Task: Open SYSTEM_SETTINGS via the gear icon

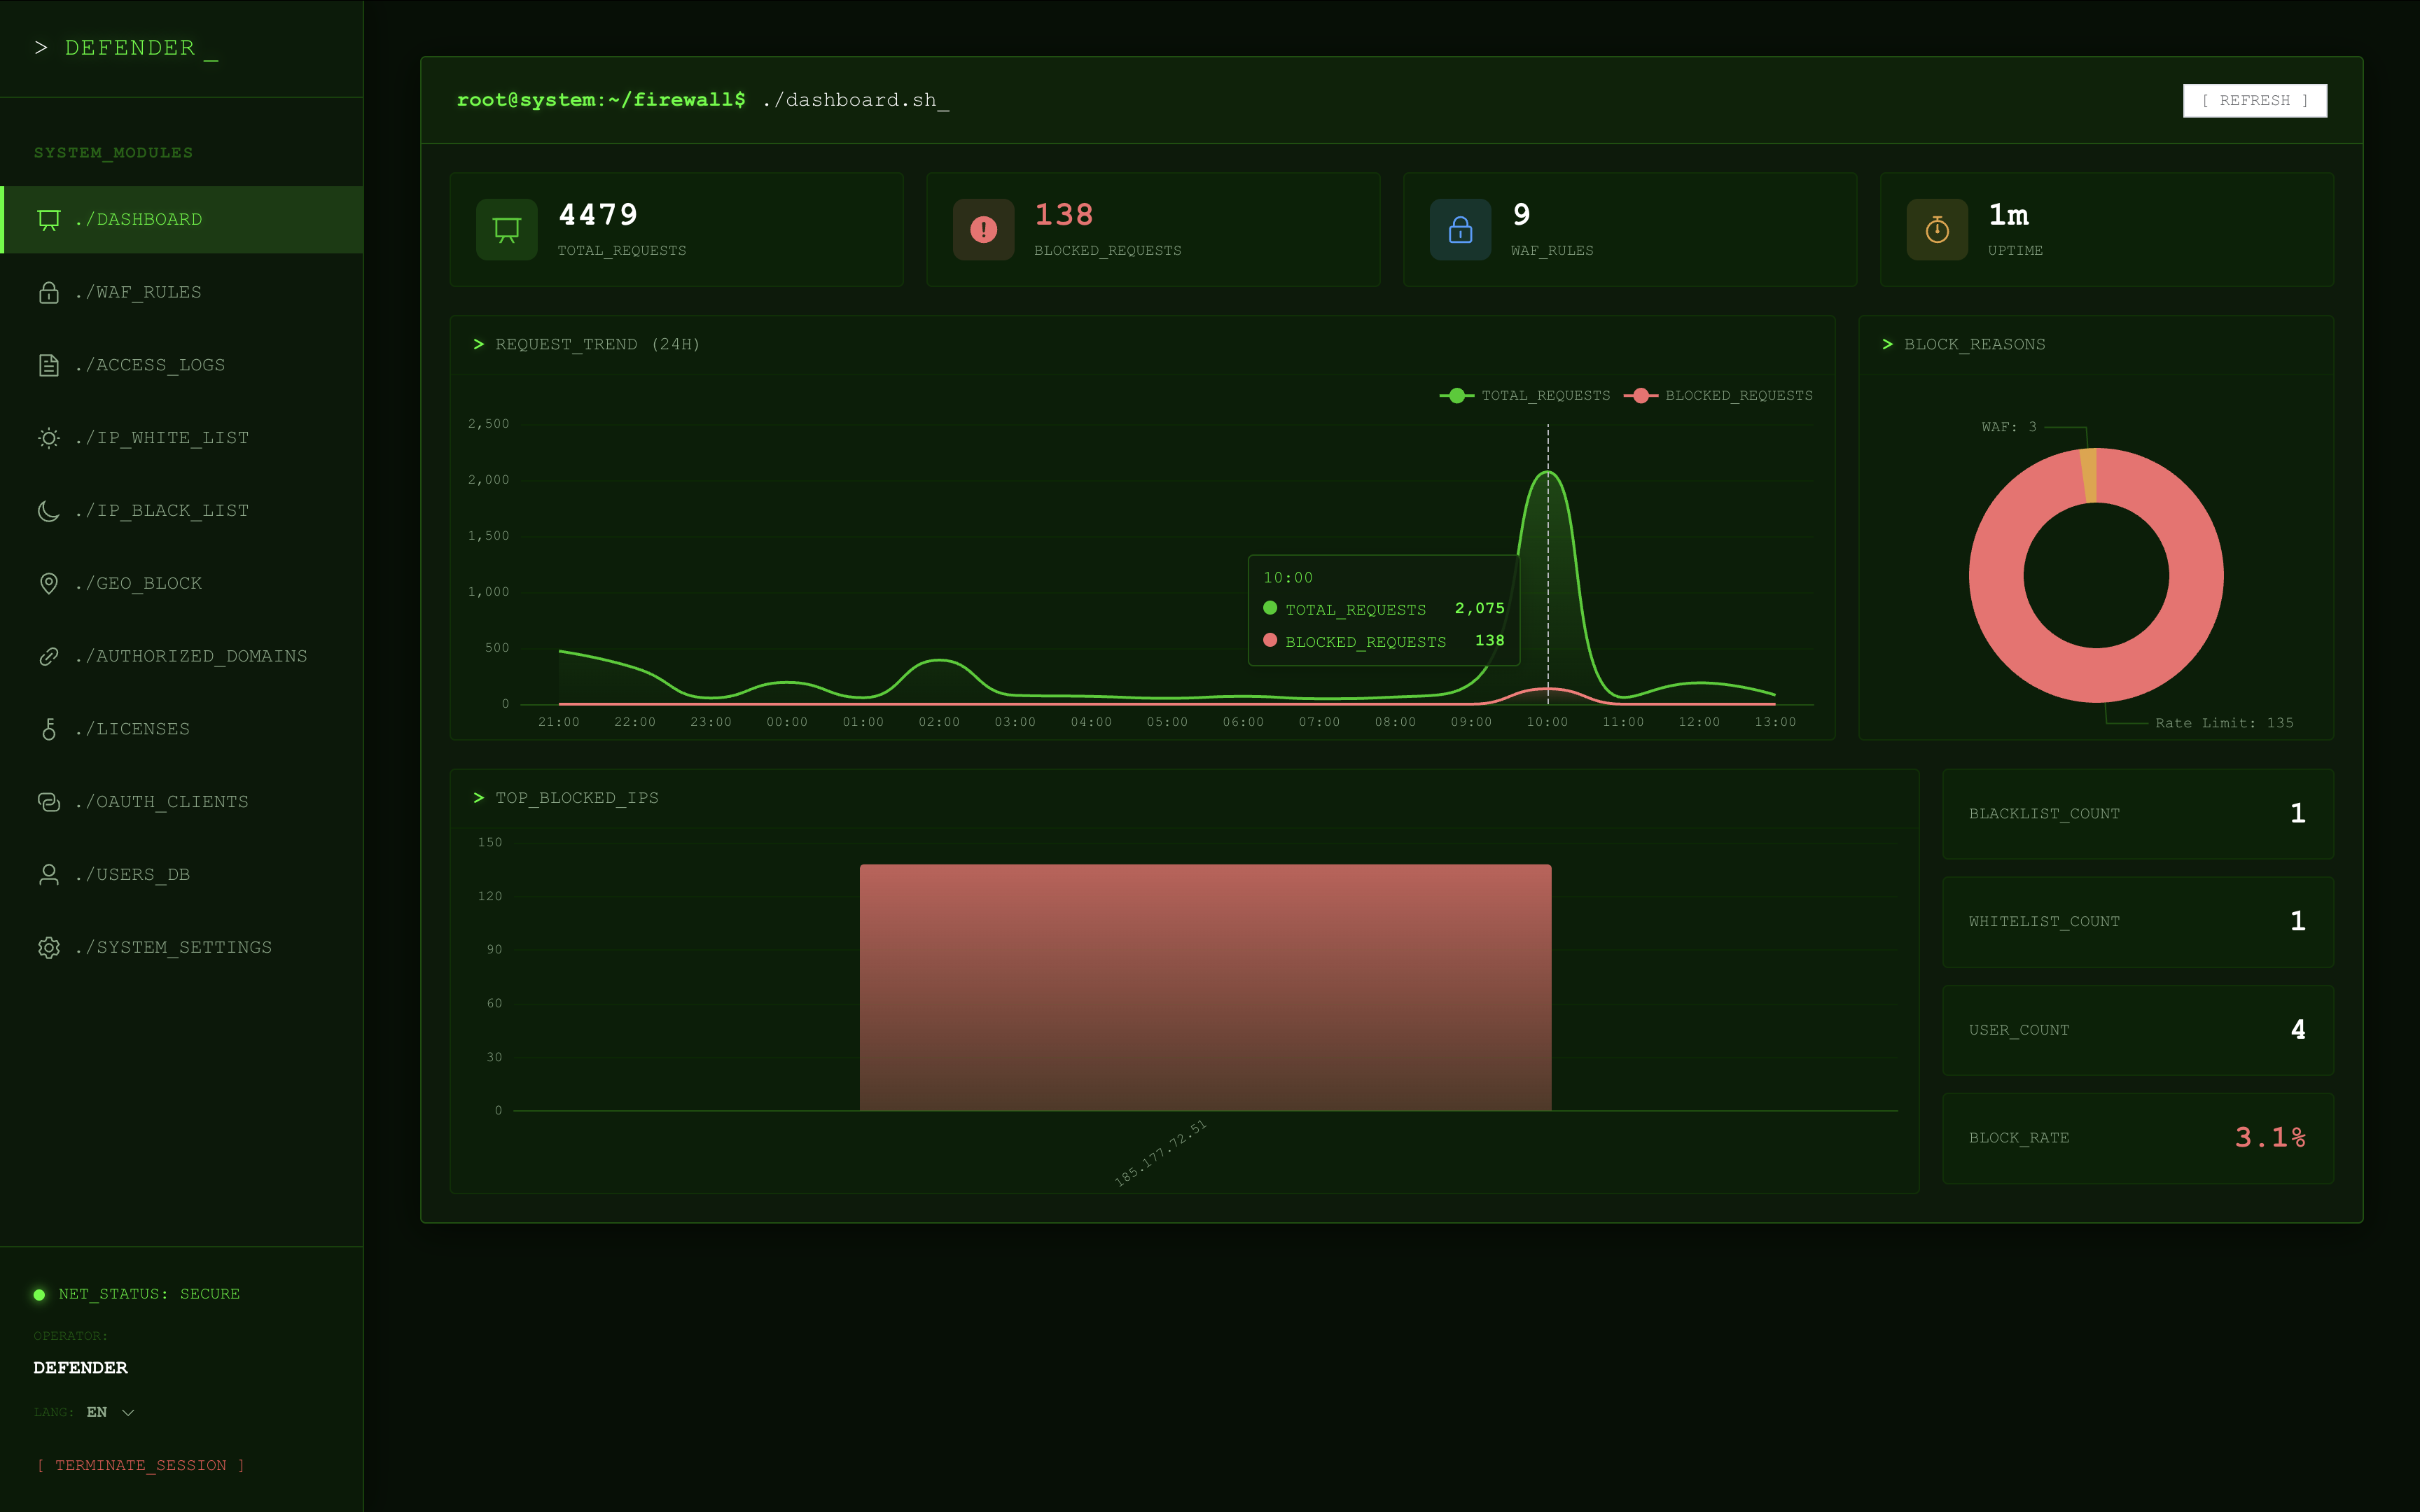Action: tap(48, 947)
